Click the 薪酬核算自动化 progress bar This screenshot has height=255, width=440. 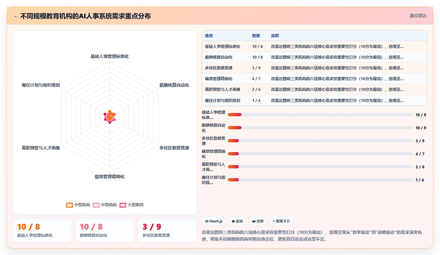(320, 128)
